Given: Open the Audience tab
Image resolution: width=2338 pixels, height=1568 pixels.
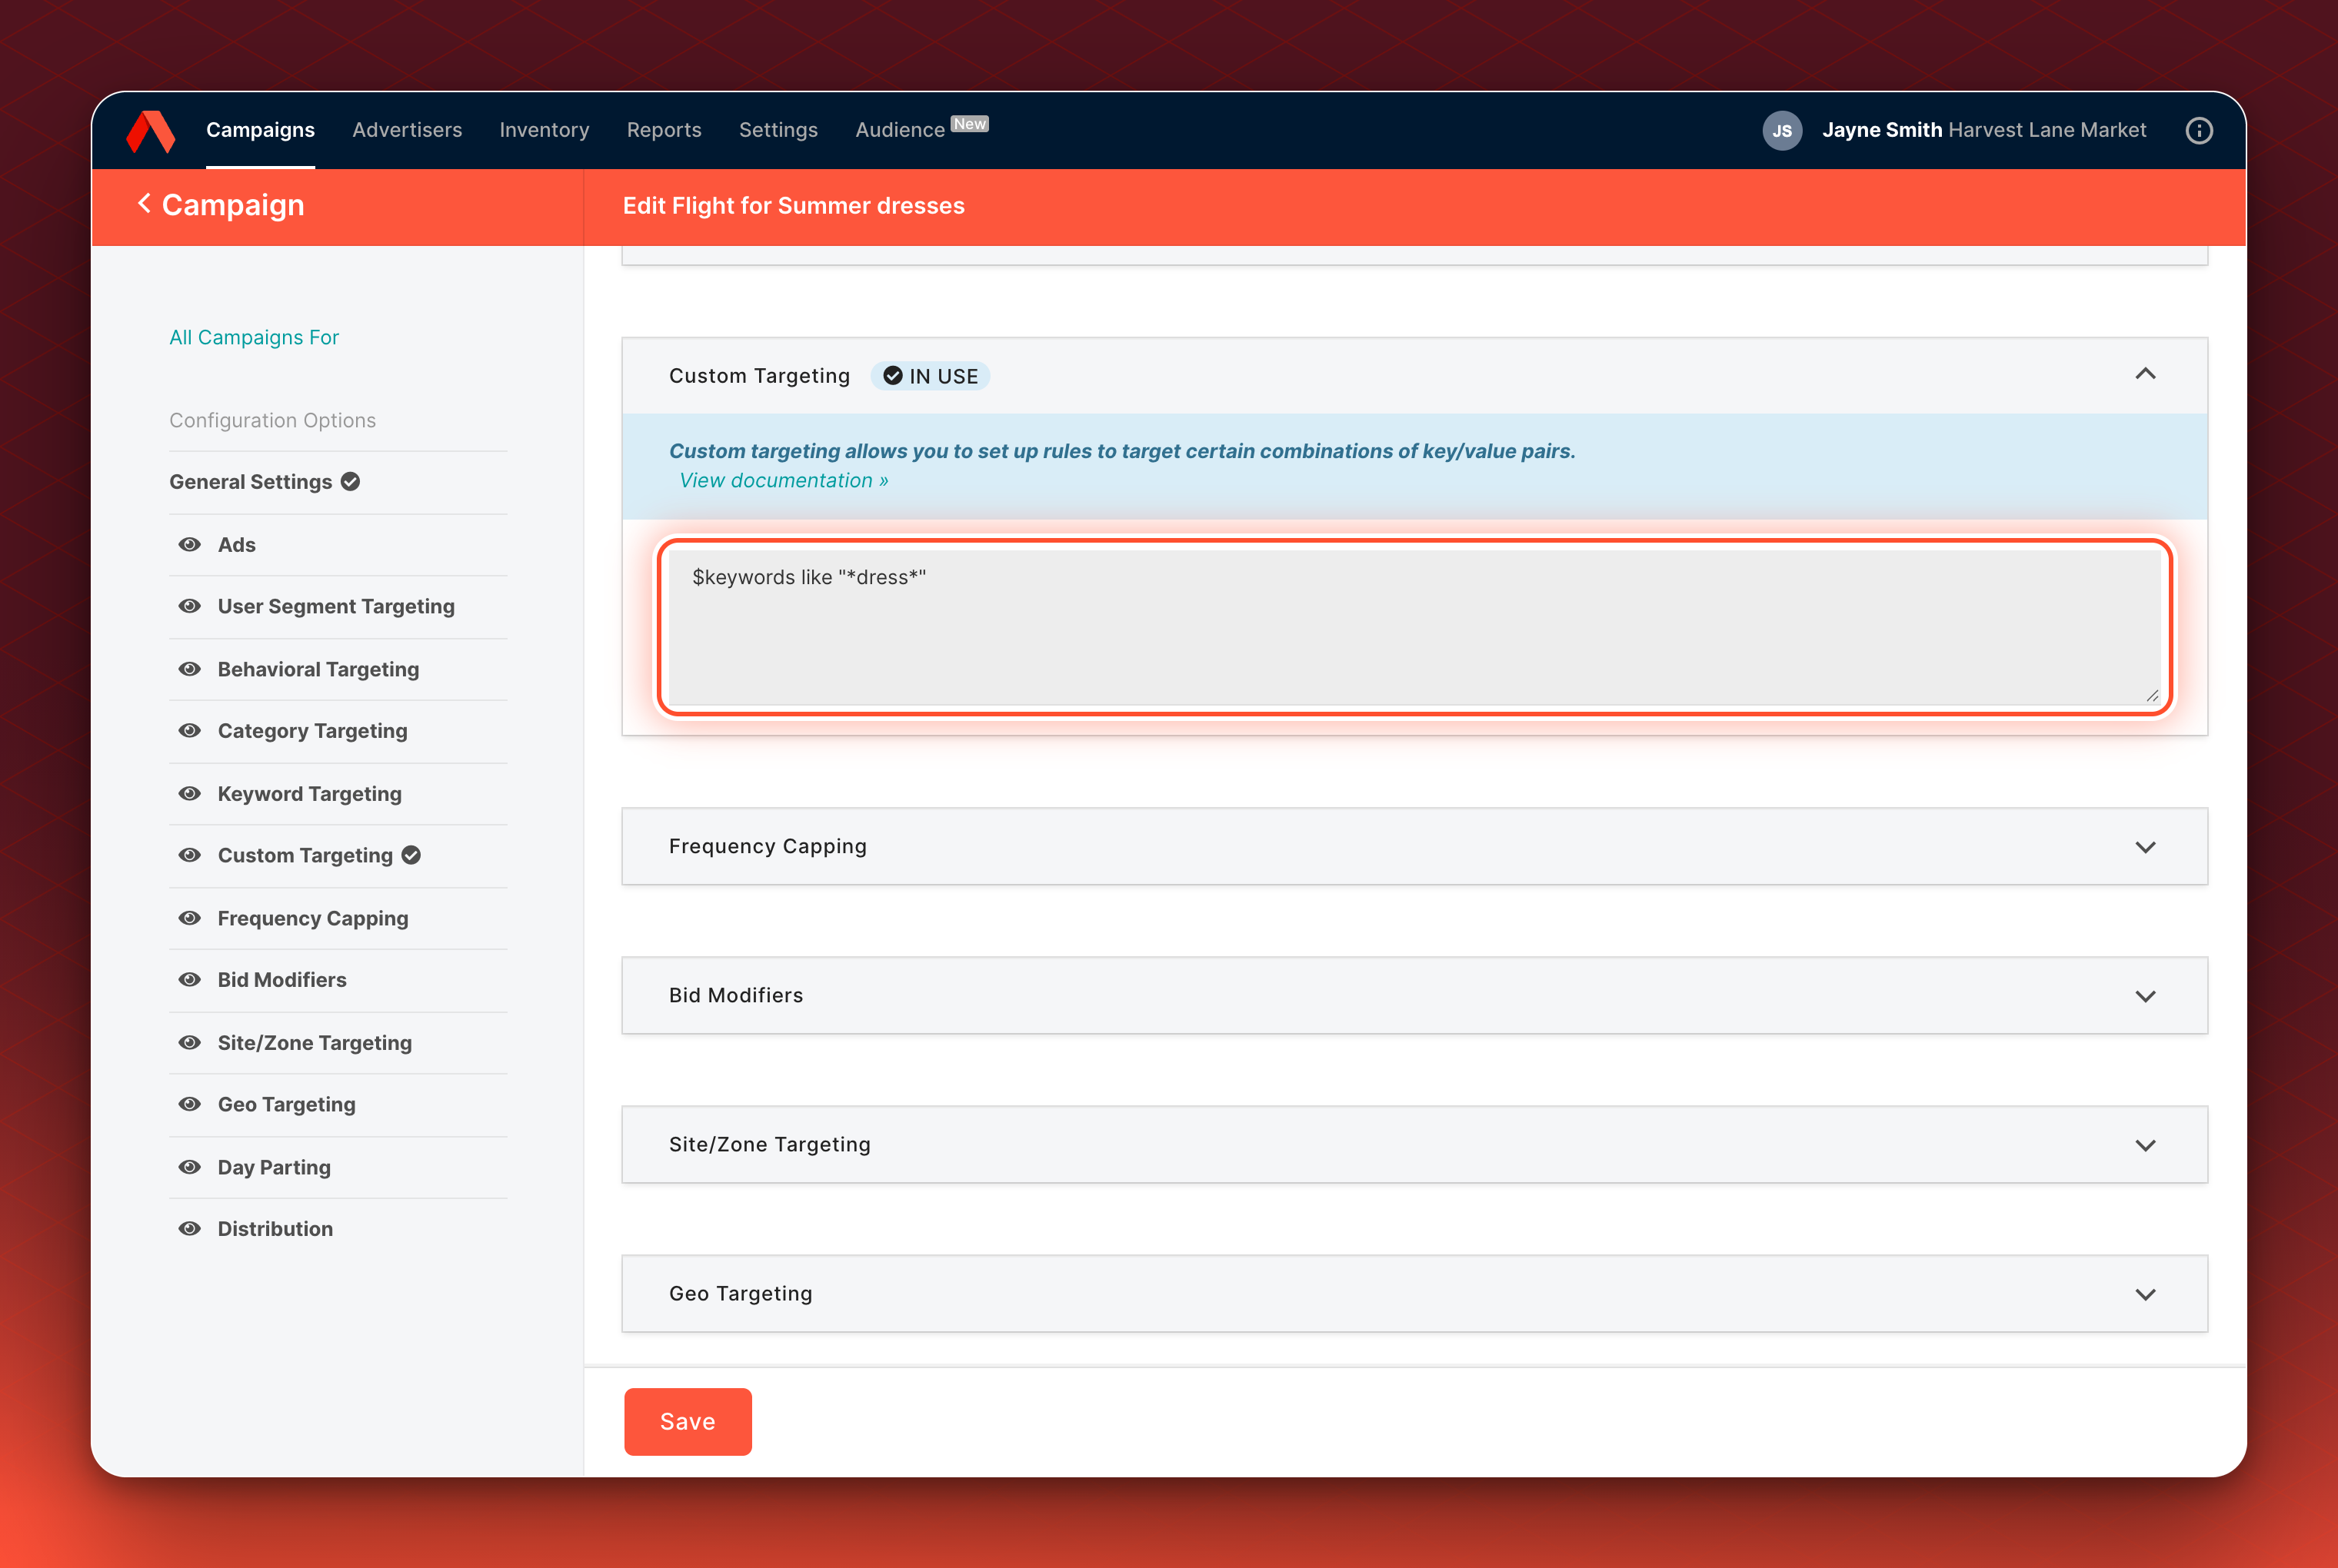Looking at the screenshot, I should click(899, 130).
